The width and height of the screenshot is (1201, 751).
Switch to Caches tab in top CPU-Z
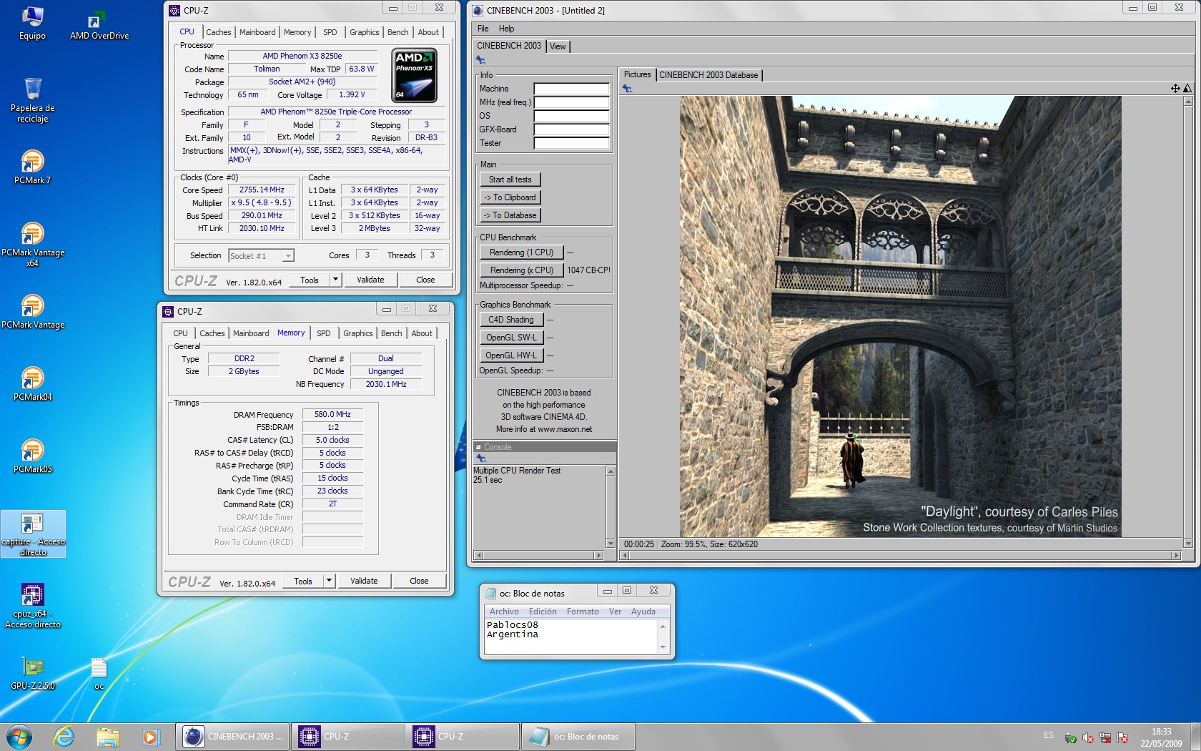(218, 32)
